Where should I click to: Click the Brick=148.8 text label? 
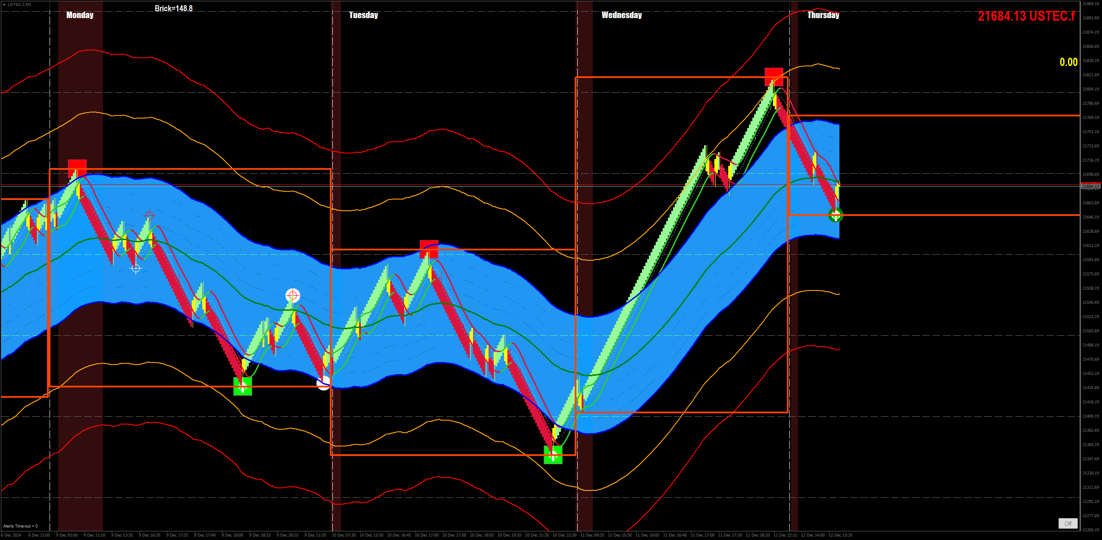(x=174, y=9)
